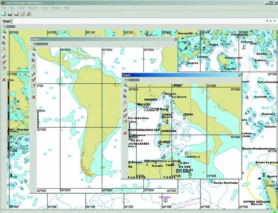Image resolution: width=278 pixels, height=213 pixels.
Task: Select pencil tool in 1:10000000 chart window
Action: 125,110
